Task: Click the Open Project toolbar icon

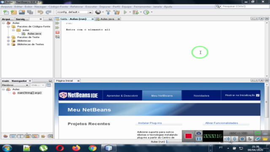Action: point(22,12)
